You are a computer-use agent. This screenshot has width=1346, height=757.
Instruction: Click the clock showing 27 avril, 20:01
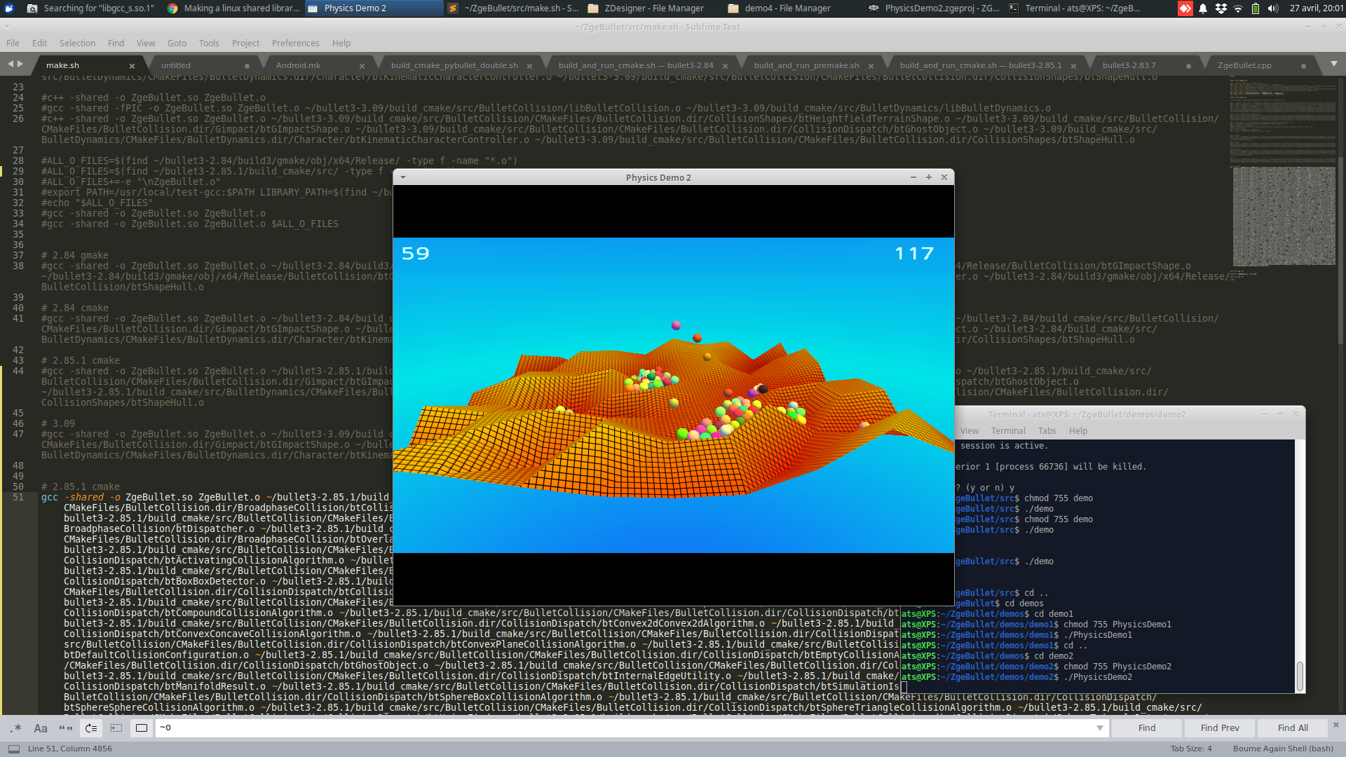pyautogui.click(x=1316, y=8)
